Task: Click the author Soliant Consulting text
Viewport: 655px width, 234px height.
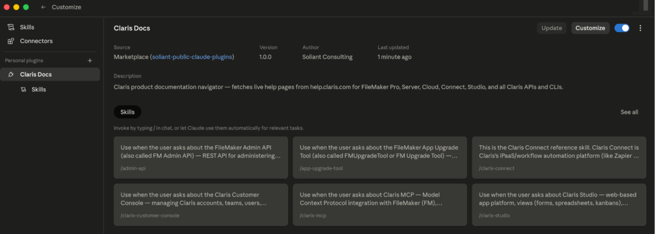Action: click(x=327, y=57)
